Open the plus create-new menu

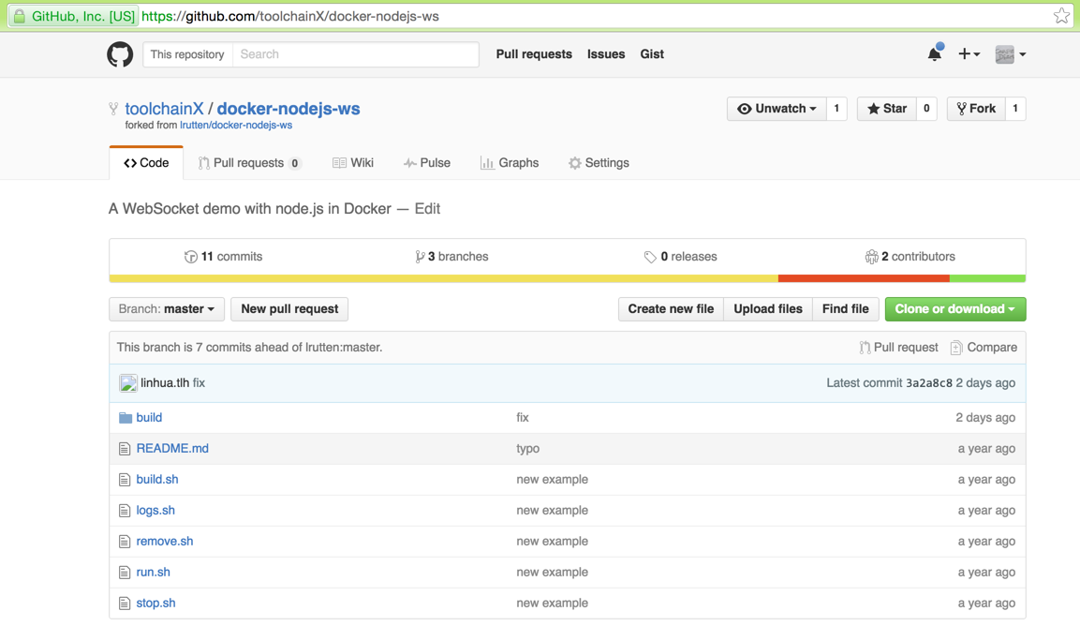pyautogui.click(x=969, y=53)
